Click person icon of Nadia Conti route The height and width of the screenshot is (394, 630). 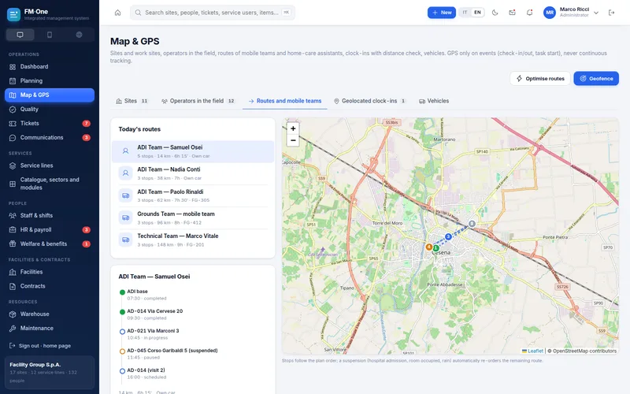click(125, 173)
